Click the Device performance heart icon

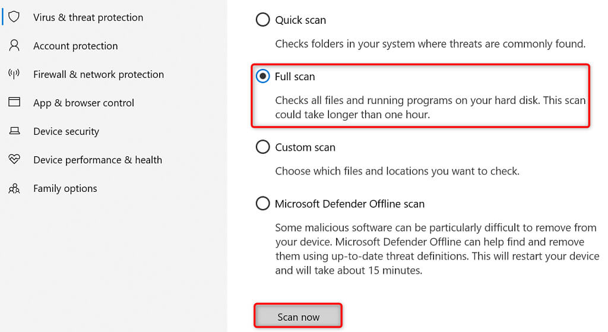coord(14,160)
